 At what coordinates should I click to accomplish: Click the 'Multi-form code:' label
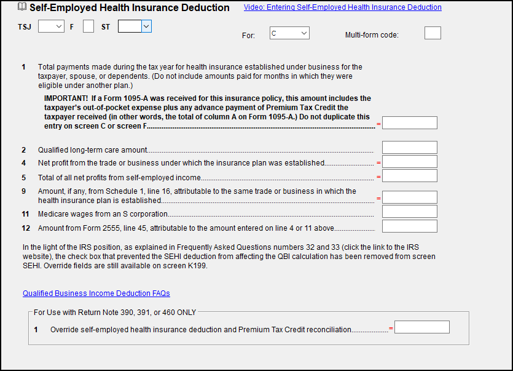[372, 35]
